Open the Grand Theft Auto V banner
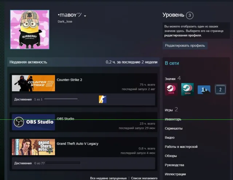Screen dimensions: 233x180 coord(33,147)
